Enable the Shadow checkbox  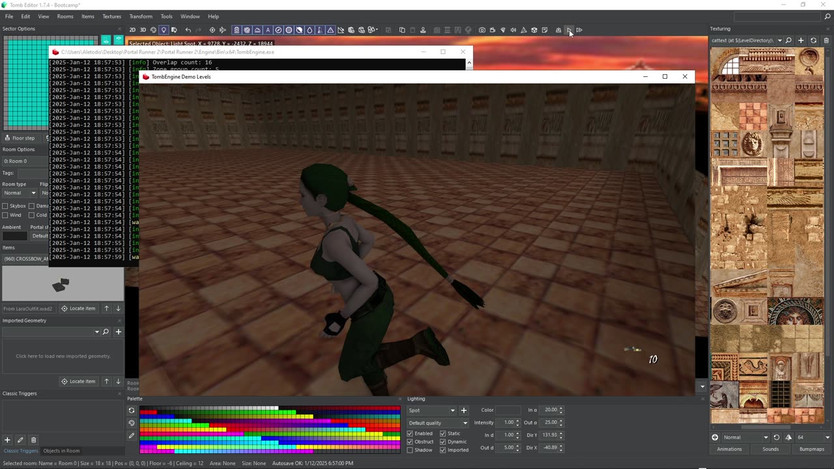(410, 450)
